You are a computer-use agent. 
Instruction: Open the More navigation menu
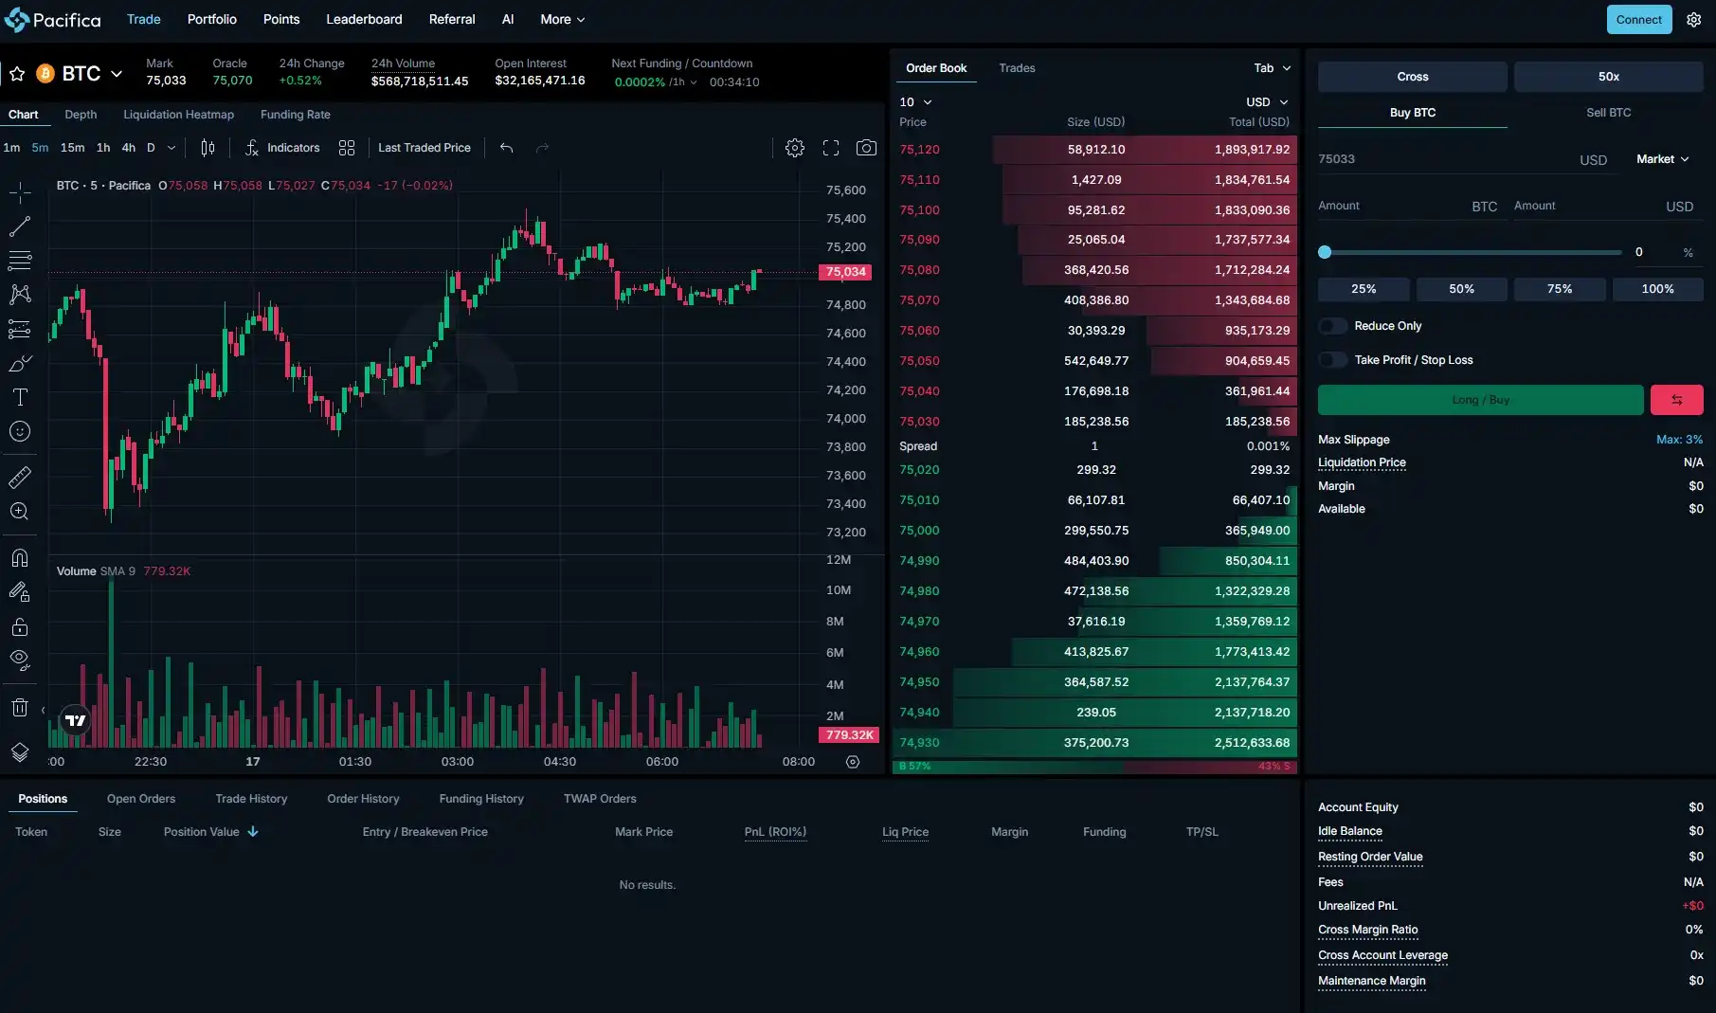pyautogui.click(x=562, y=19)
